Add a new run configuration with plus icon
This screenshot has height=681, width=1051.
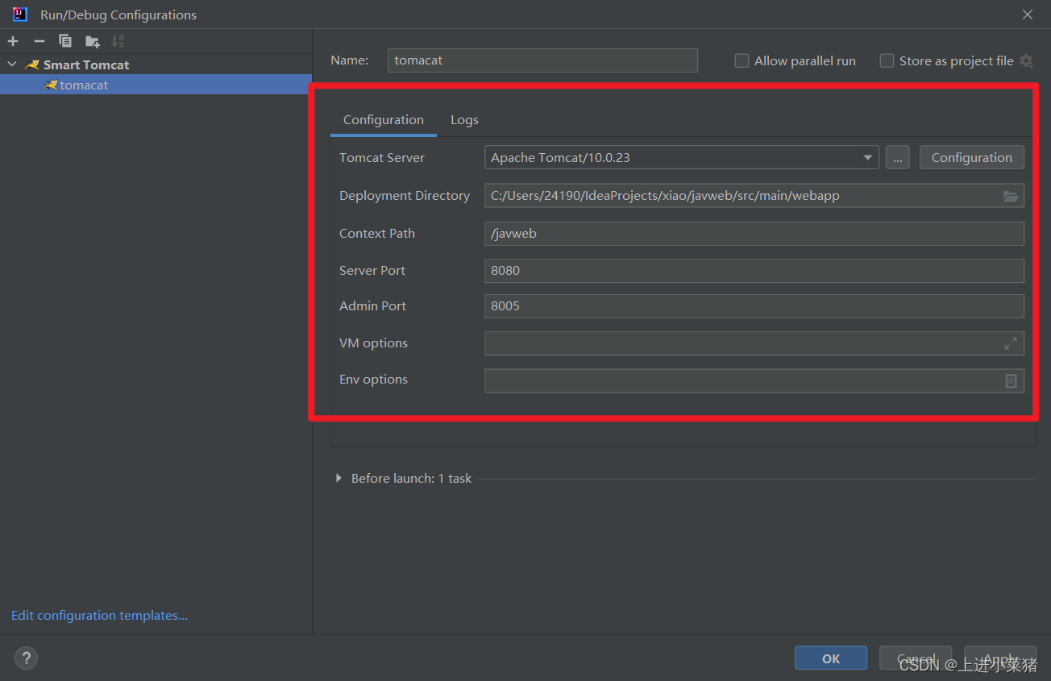[x=13, y=41]
